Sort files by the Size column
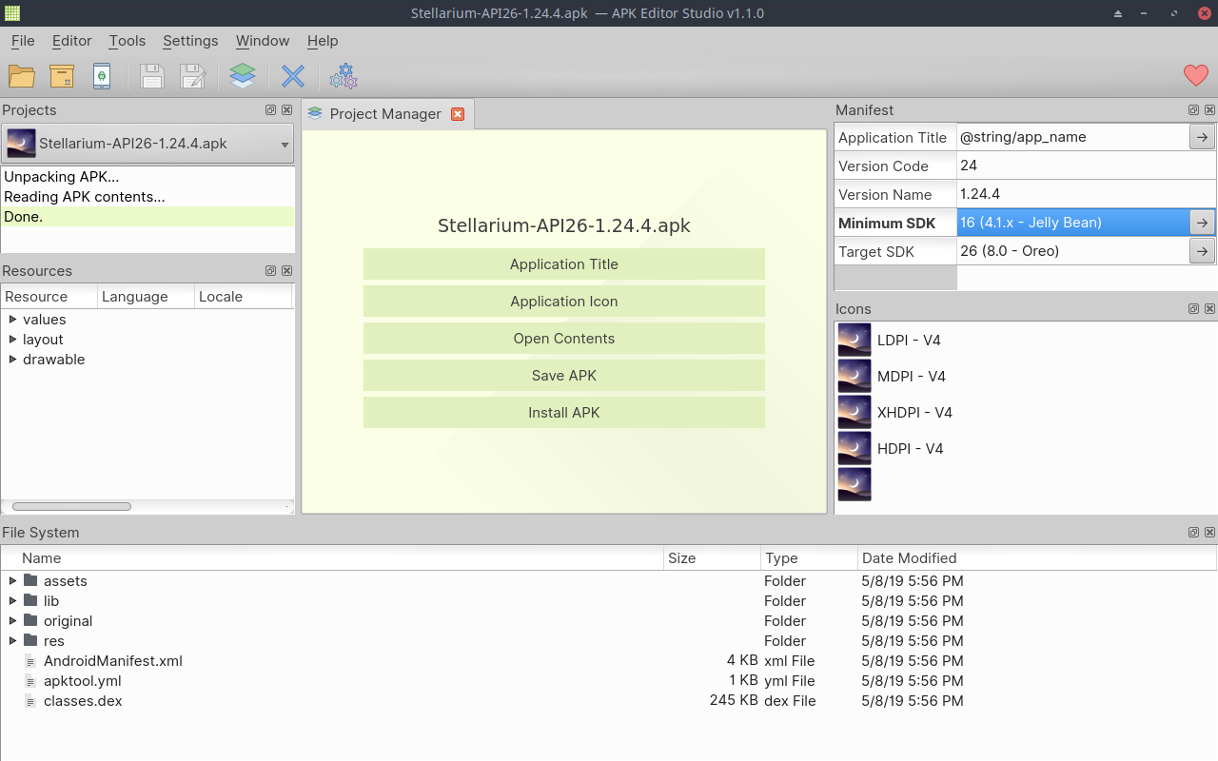 click(x=712, y=558)
